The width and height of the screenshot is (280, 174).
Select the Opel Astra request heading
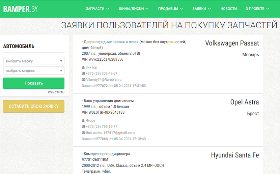tap(244, 102)
